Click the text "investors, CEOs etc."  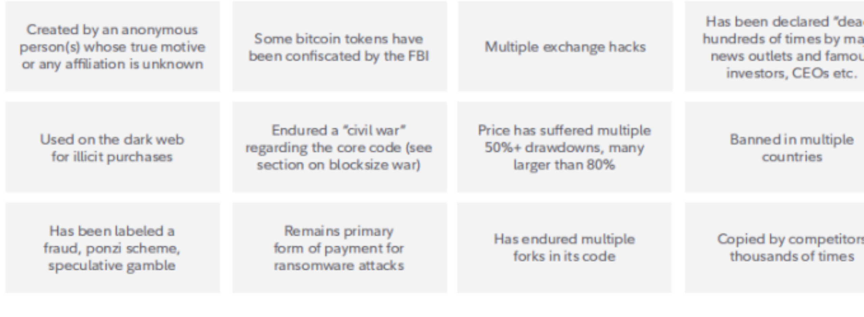(x=792, y=73)
